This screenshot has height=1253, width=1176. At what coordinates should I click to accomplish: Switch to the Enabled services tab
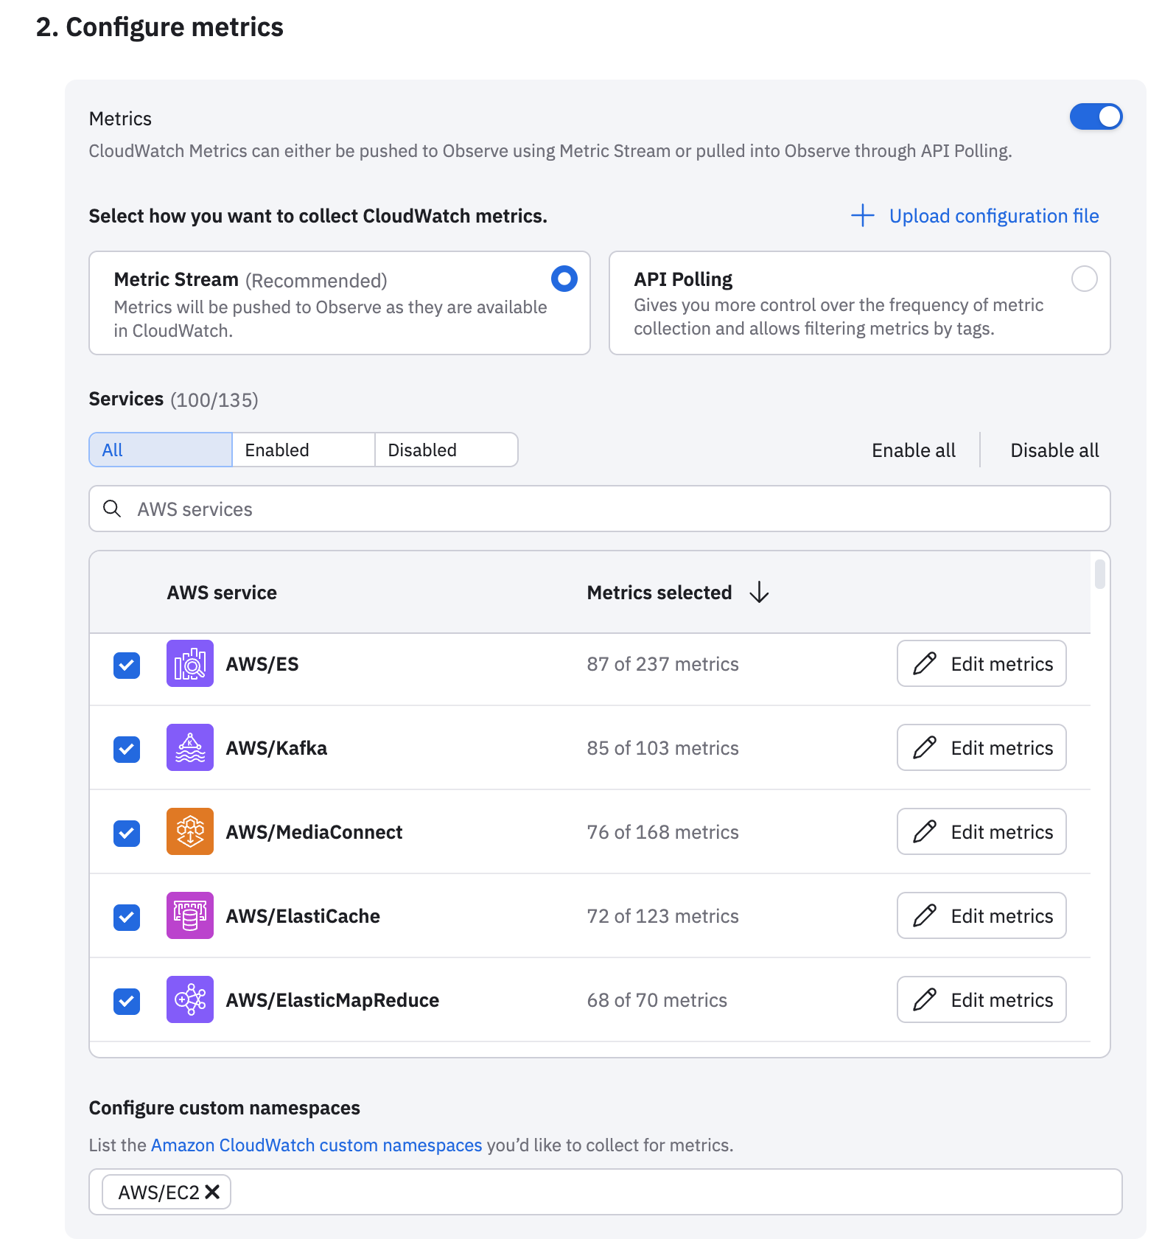pyautogui.click(x=304, y=450)
